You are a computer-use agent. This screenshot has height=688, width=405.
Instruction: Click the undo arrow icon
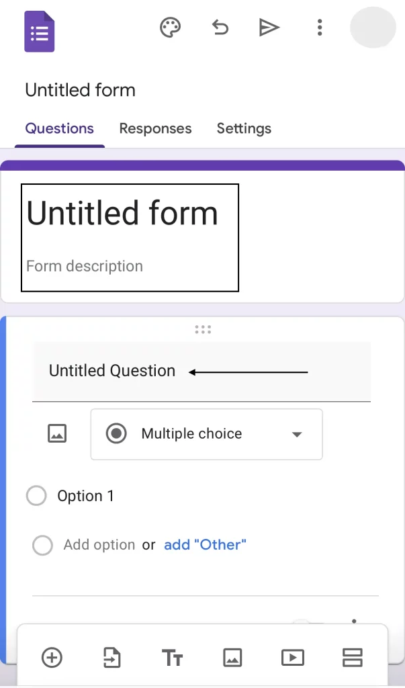tap(220, 28)
